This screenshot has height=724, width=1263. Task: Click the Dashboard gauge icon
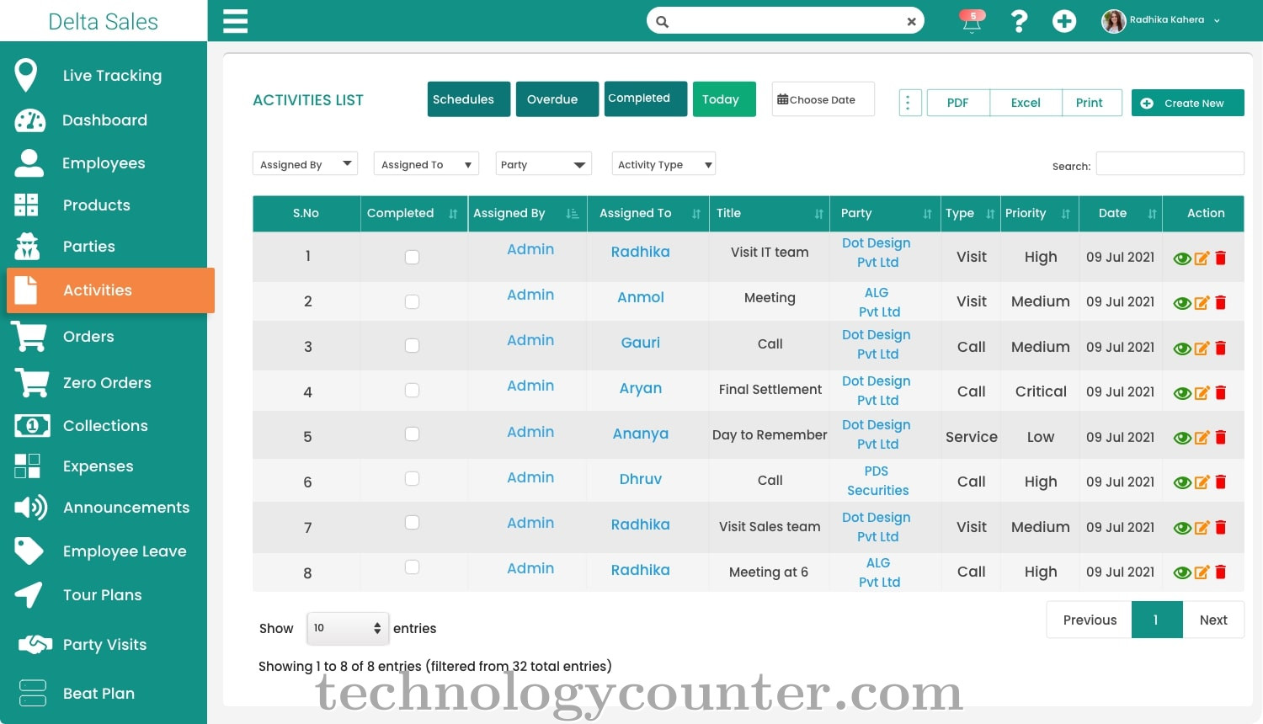tap(30, 120)
